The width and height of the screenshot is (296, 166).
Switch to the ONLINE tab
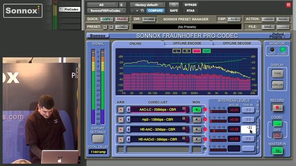pos(136,43)
